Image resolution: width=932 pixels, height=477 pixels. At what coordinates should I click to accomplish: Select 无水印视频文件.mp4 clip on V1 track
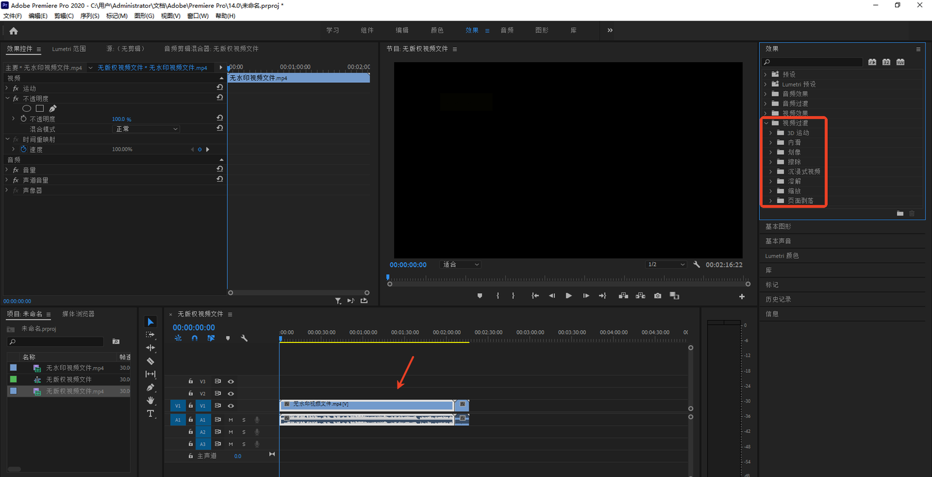[x=366, y=405]
